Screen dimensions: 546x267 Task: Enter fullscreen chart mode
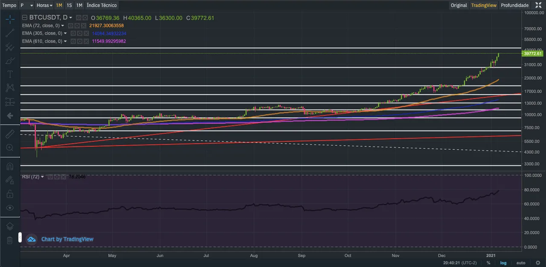pos(538,5)
